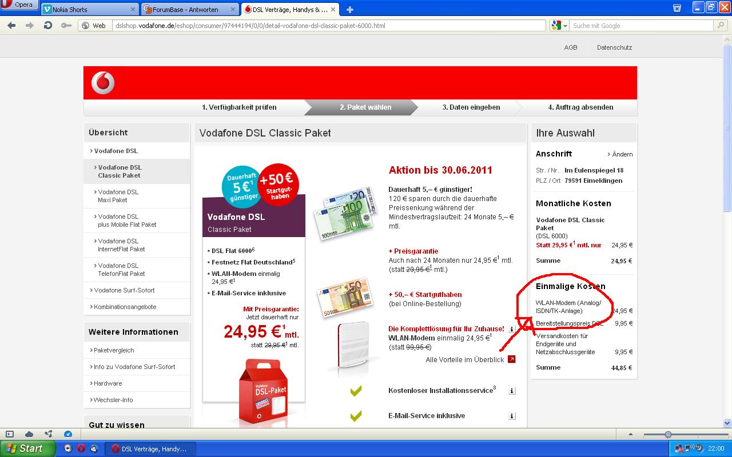The width and height of the screenshot is (732, 457).
Task: Go to step 4. Auftrag absenden
Action: (x=580, y=107)
